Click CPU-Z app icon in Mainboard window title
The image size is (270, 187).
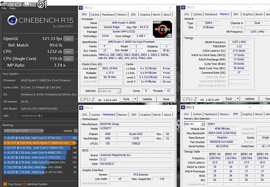pyautogui.click(x=81, y=108)
